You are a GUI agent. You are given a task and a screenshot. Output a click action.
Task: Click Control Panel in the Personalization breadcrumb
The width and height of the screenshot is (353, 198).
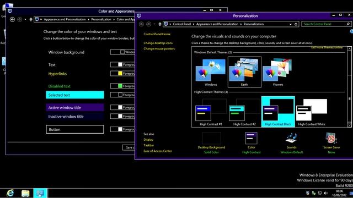[182, 24]
